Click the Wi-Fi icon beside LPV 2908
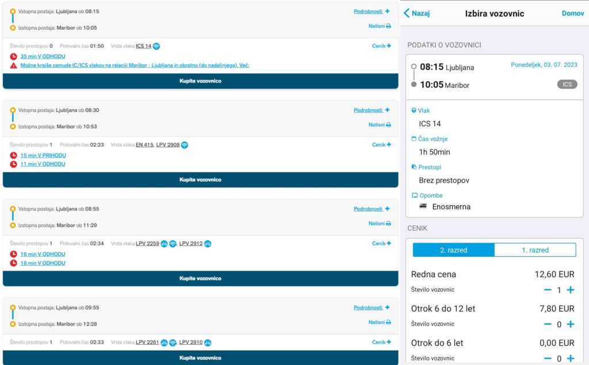The image size is (589, 365). coord(185,145)
